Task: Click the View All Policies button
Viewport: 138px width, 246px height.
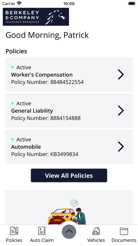Action: pyautogui.click(x=69, y=175)
